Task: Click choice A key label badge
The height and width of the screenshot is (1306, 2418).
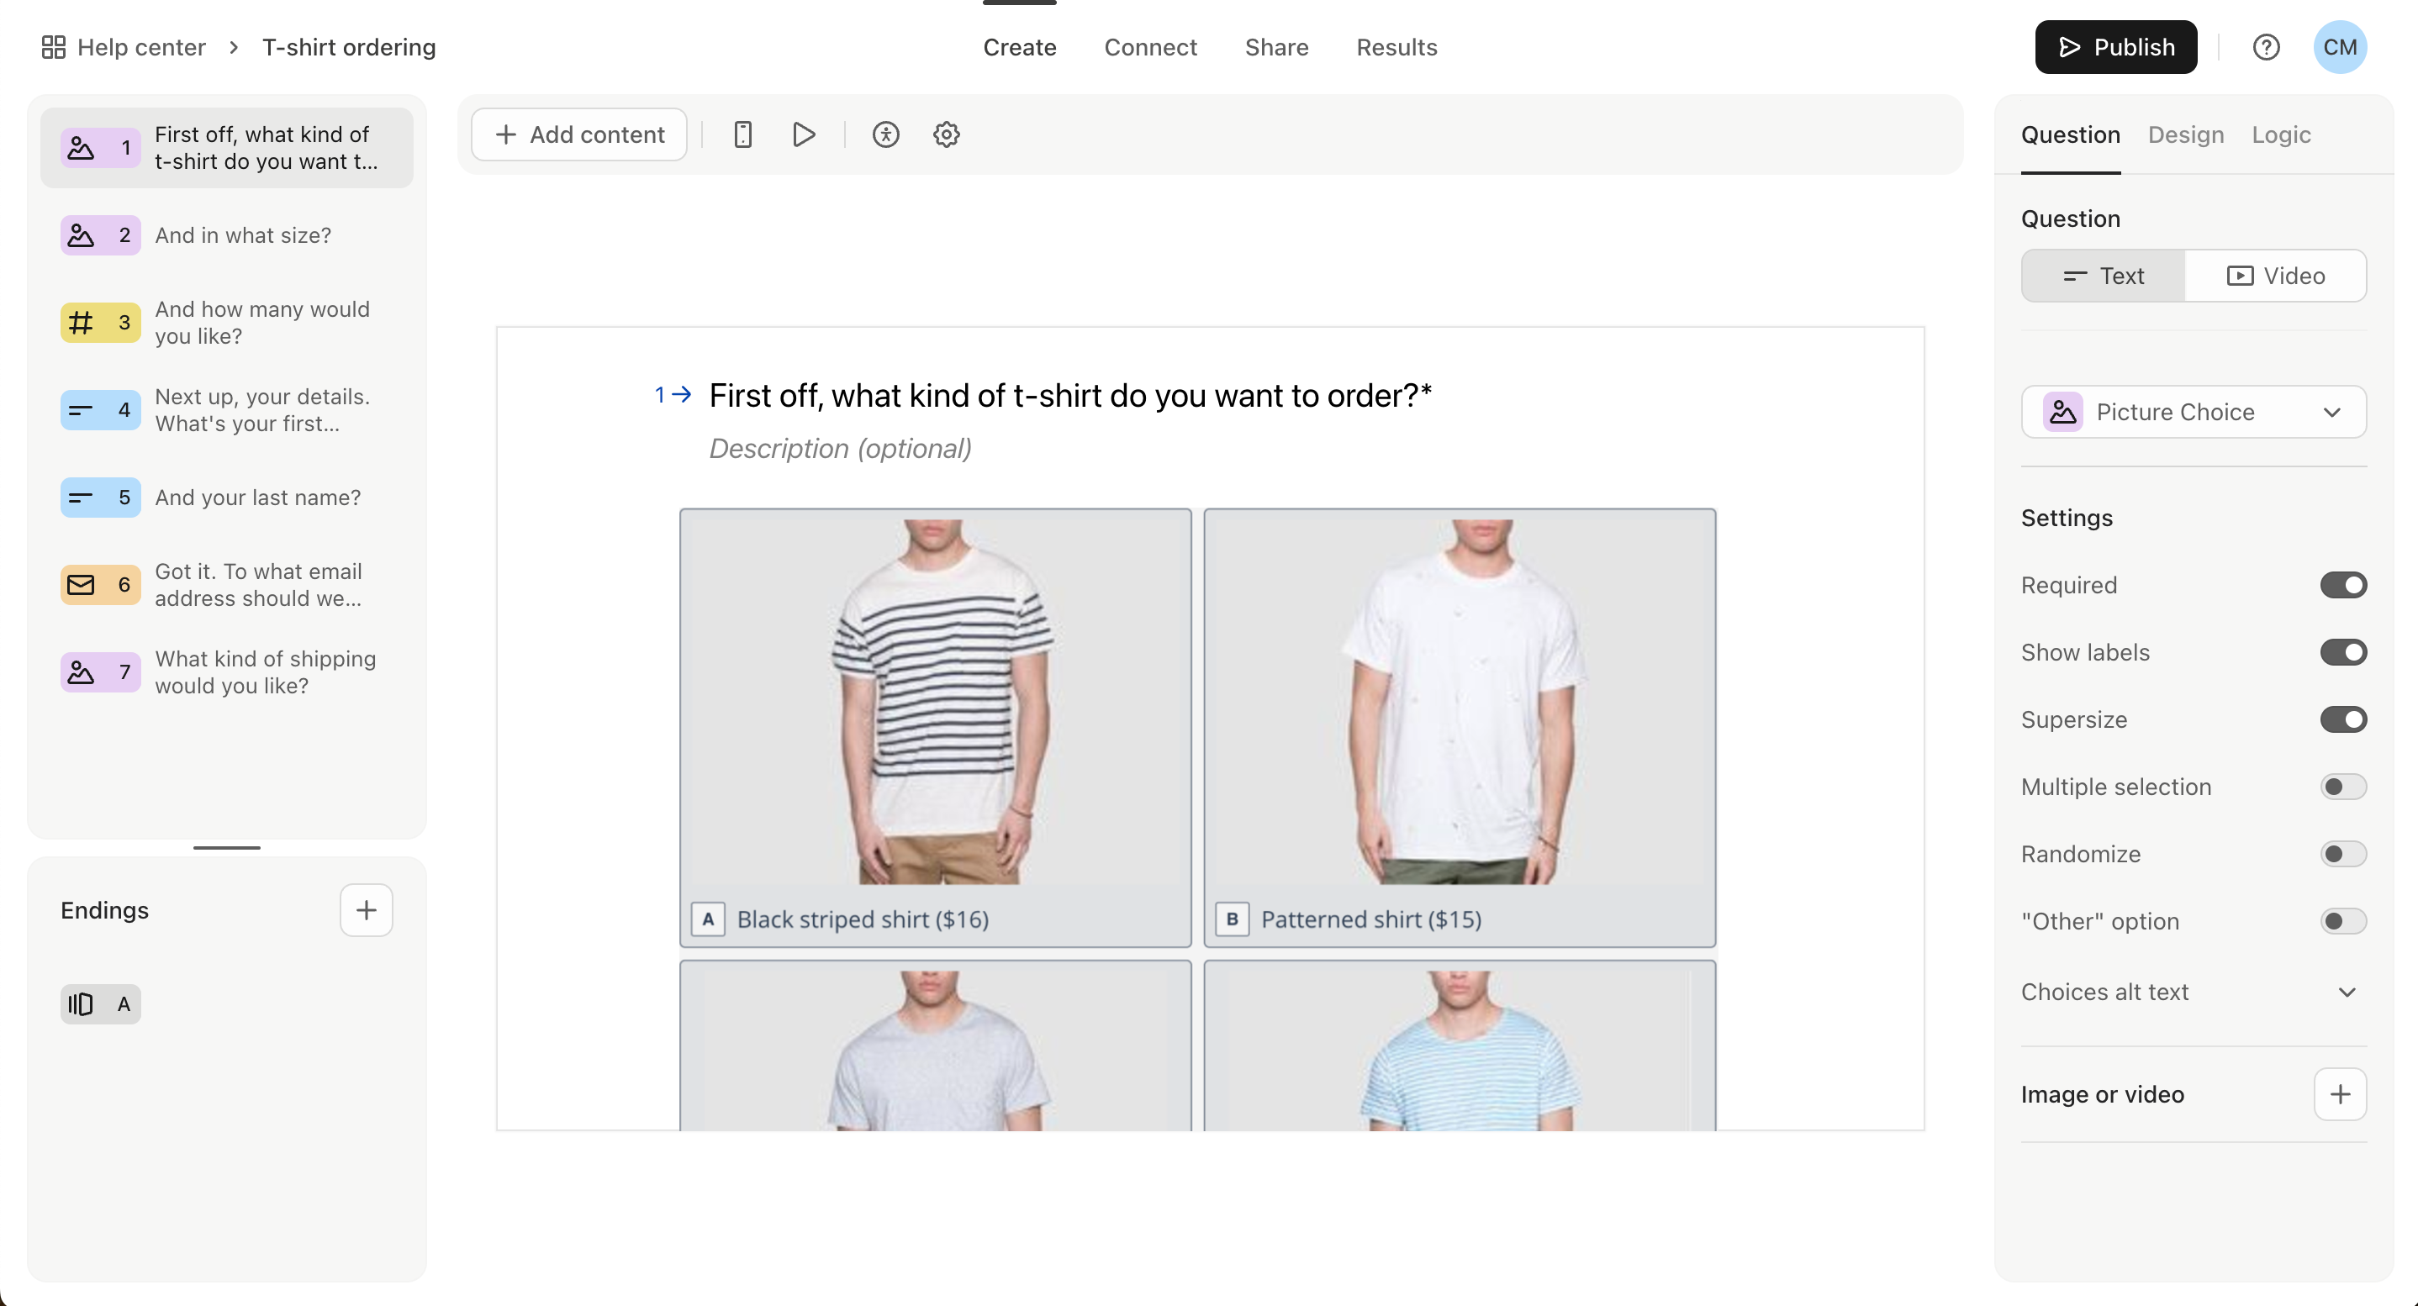Action: [708, 919]
